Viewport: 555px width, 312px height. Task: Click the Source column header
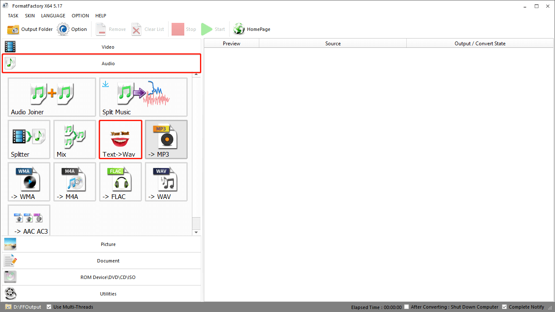333,43
